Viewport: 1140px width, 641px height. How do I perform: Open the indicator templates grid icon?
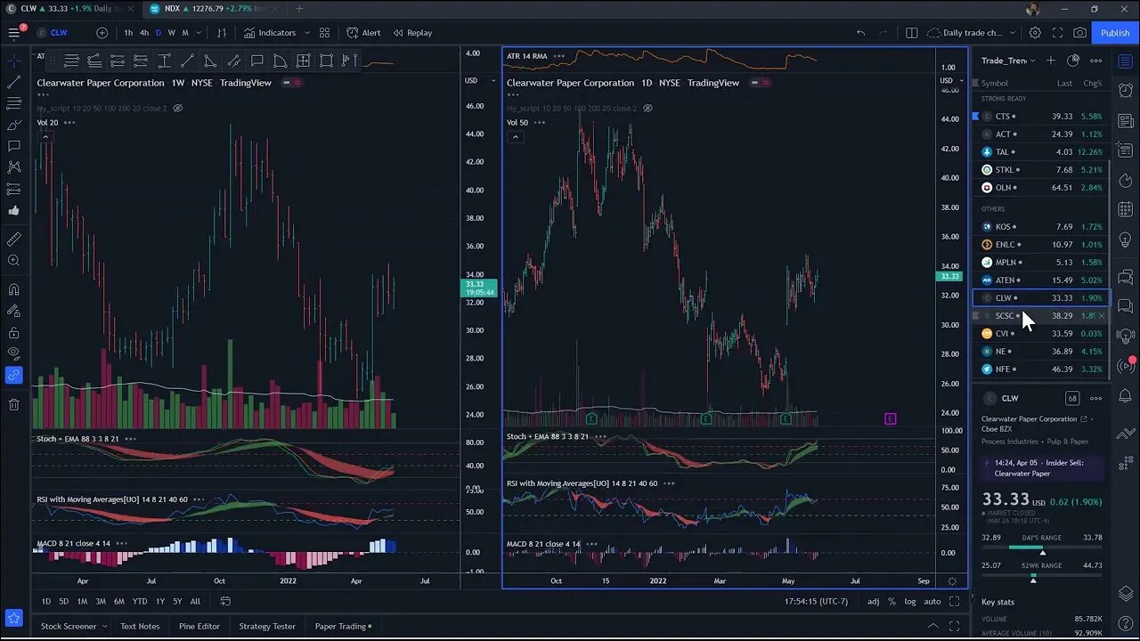(x=324, y=33)
